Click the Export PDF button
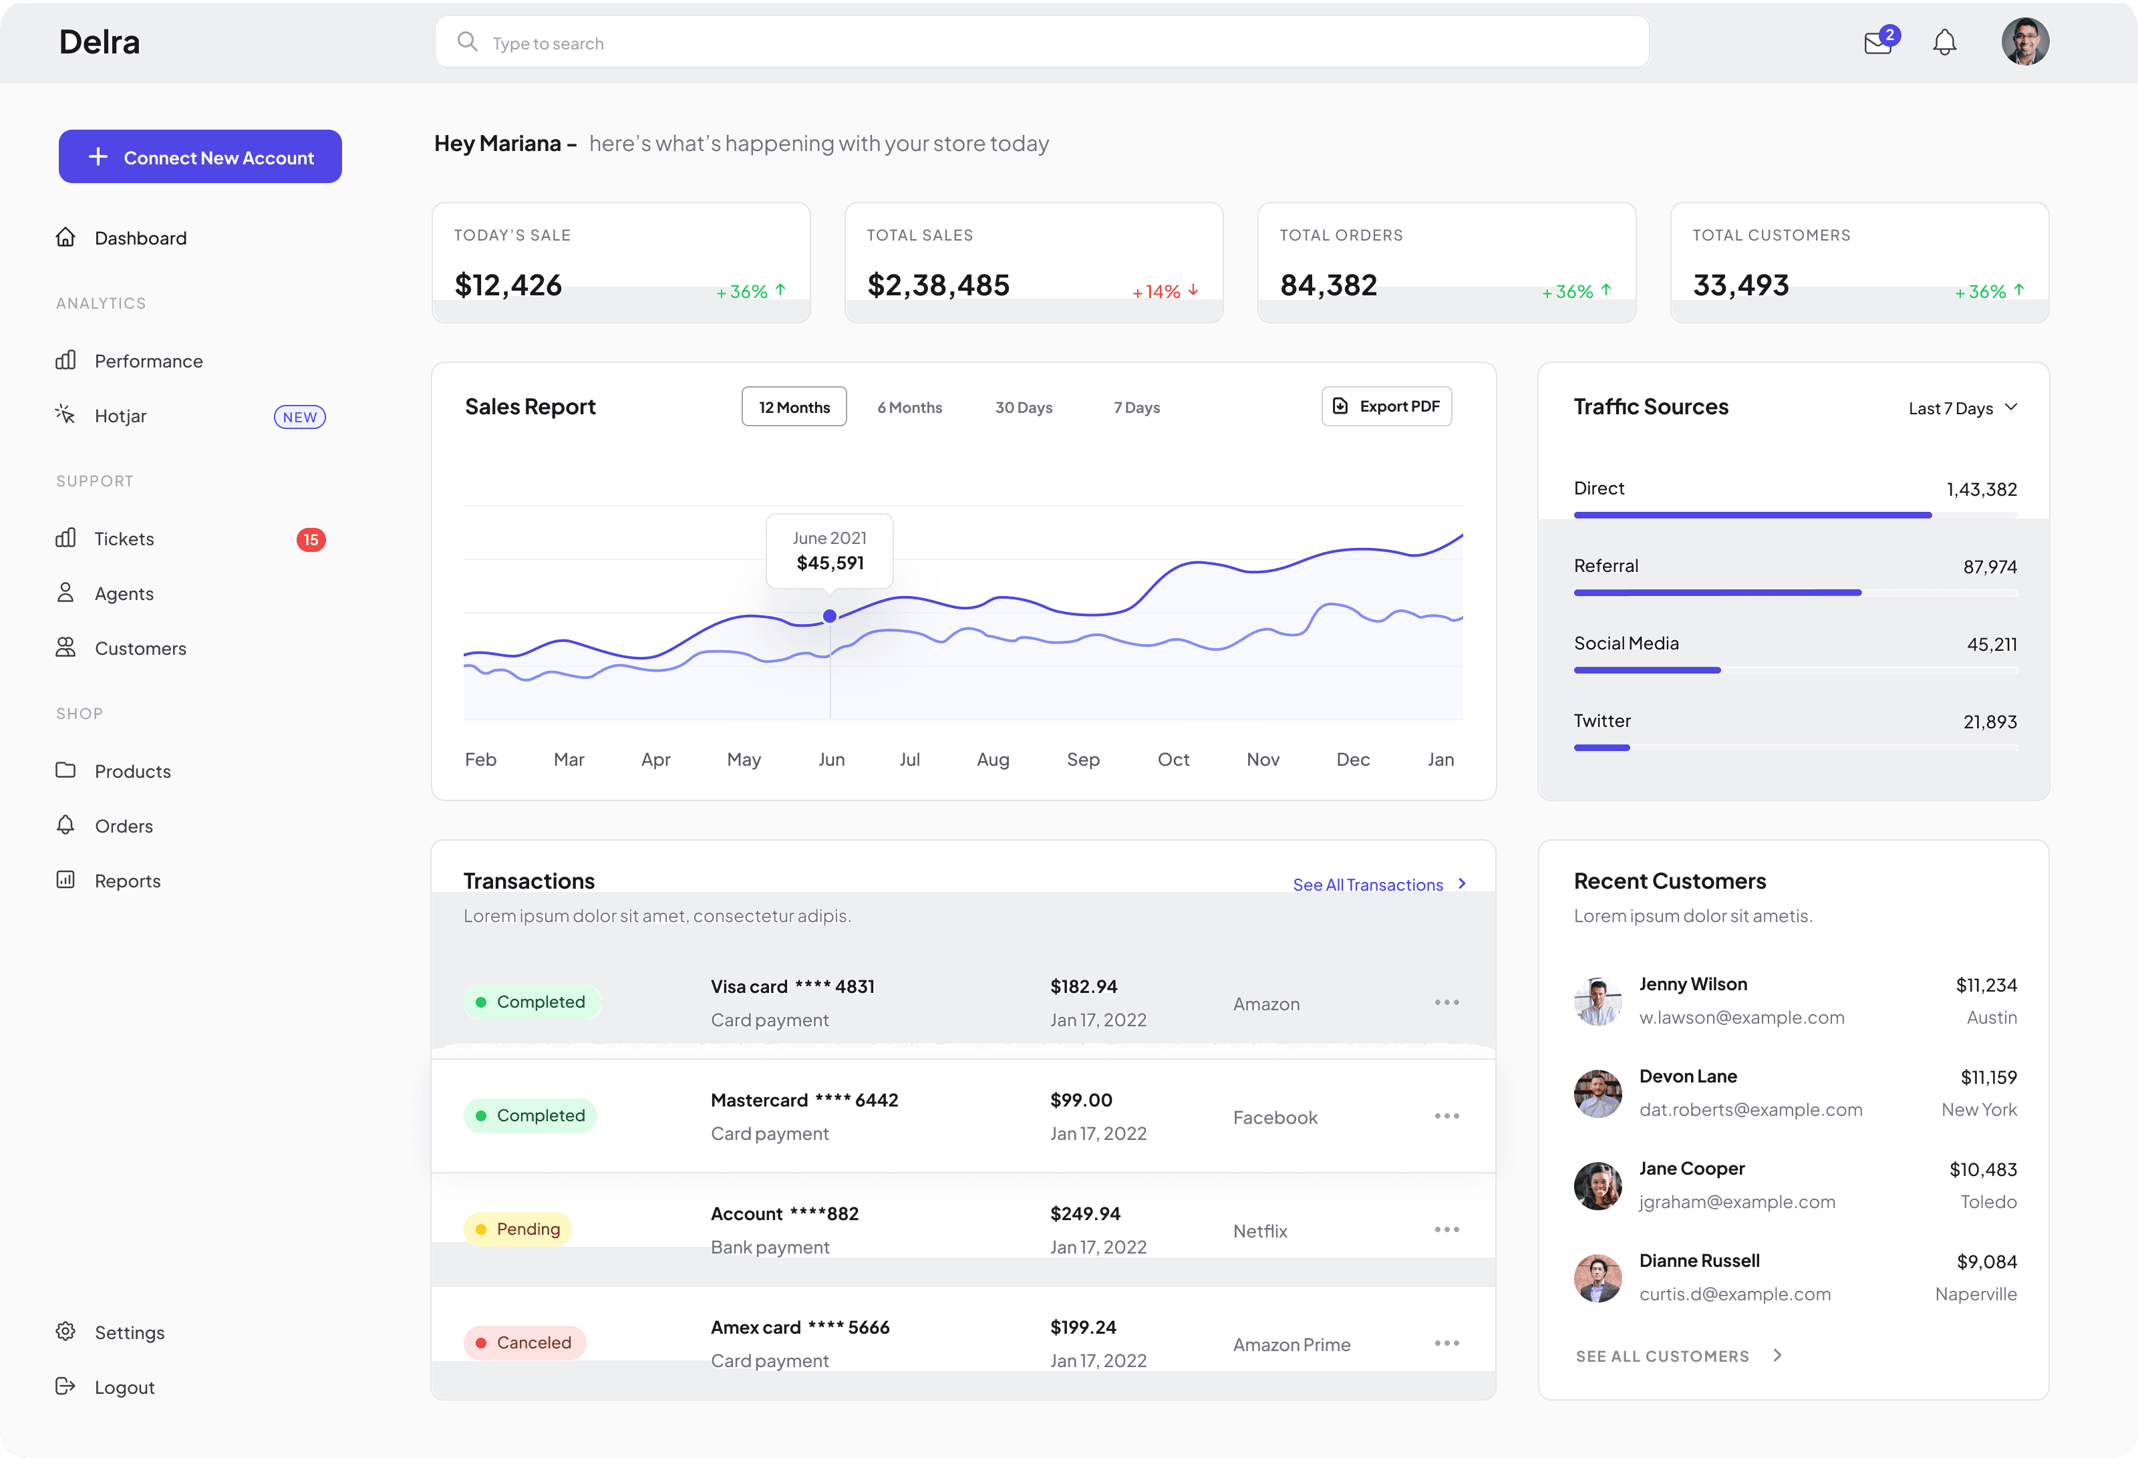The width and height of the screenshot is (2138, 1458). point(1386,406)
